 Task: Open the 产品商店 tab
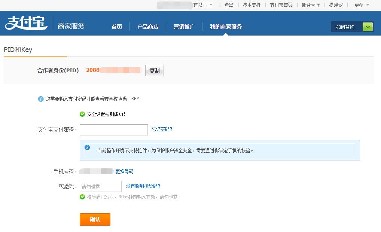point(147,27)
